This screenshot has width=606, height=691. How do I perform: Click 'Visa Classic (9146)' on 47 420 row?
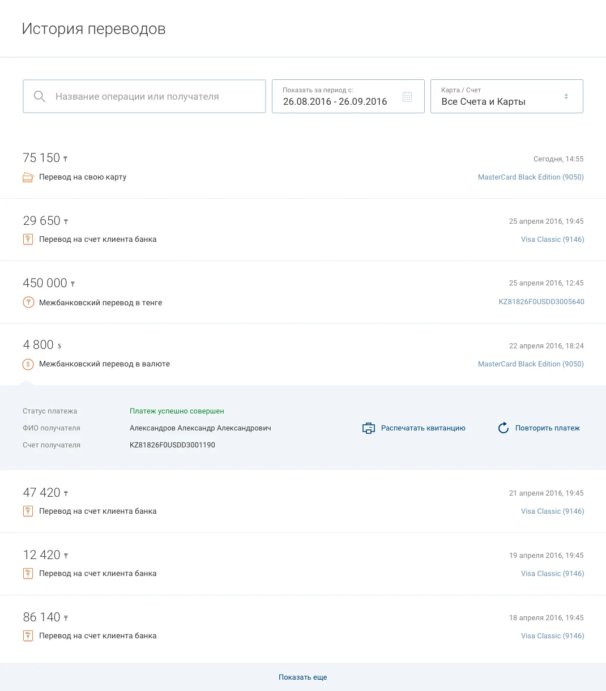tap(552, 511)
